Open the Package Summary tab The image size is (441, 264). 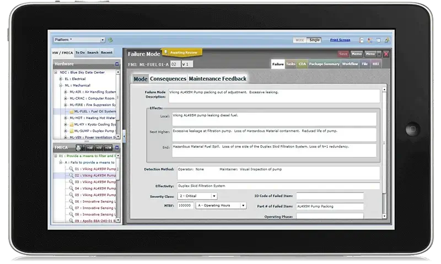coord(324,64)
